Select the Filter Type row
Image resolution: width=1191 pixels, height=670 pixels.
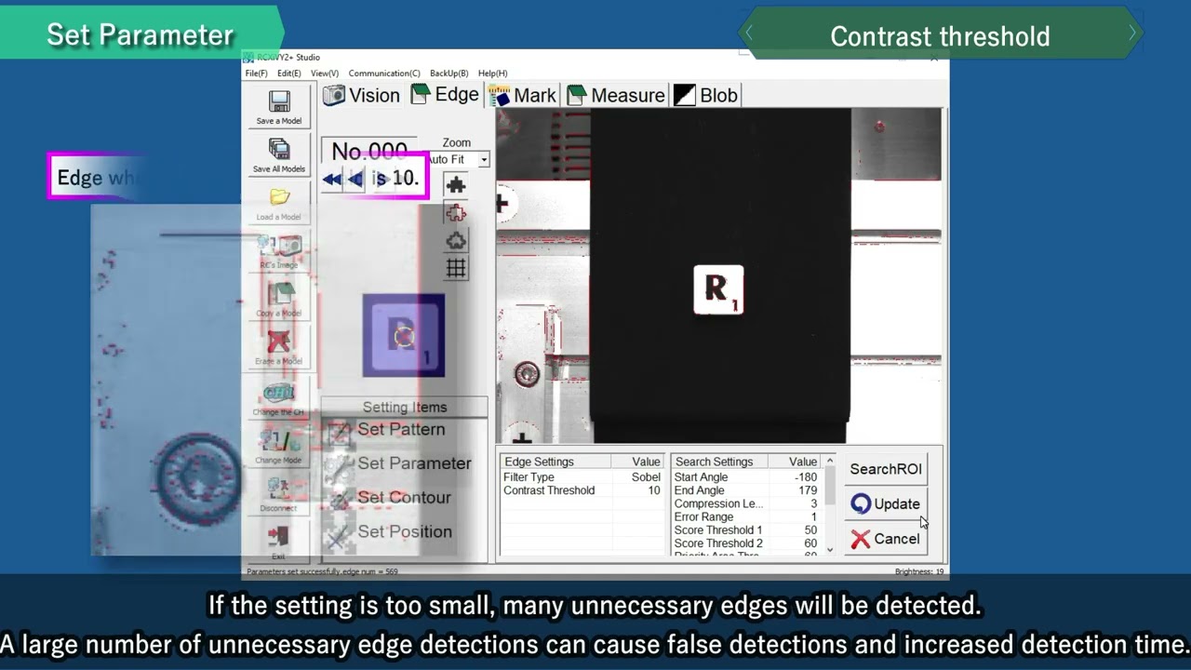click(582, 477)
